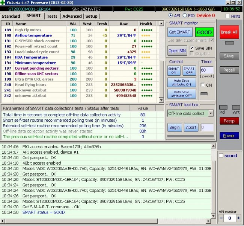This screenshot has height=226, width=244.
Task: Open the Advanced tab
Action: coord(72,16)
